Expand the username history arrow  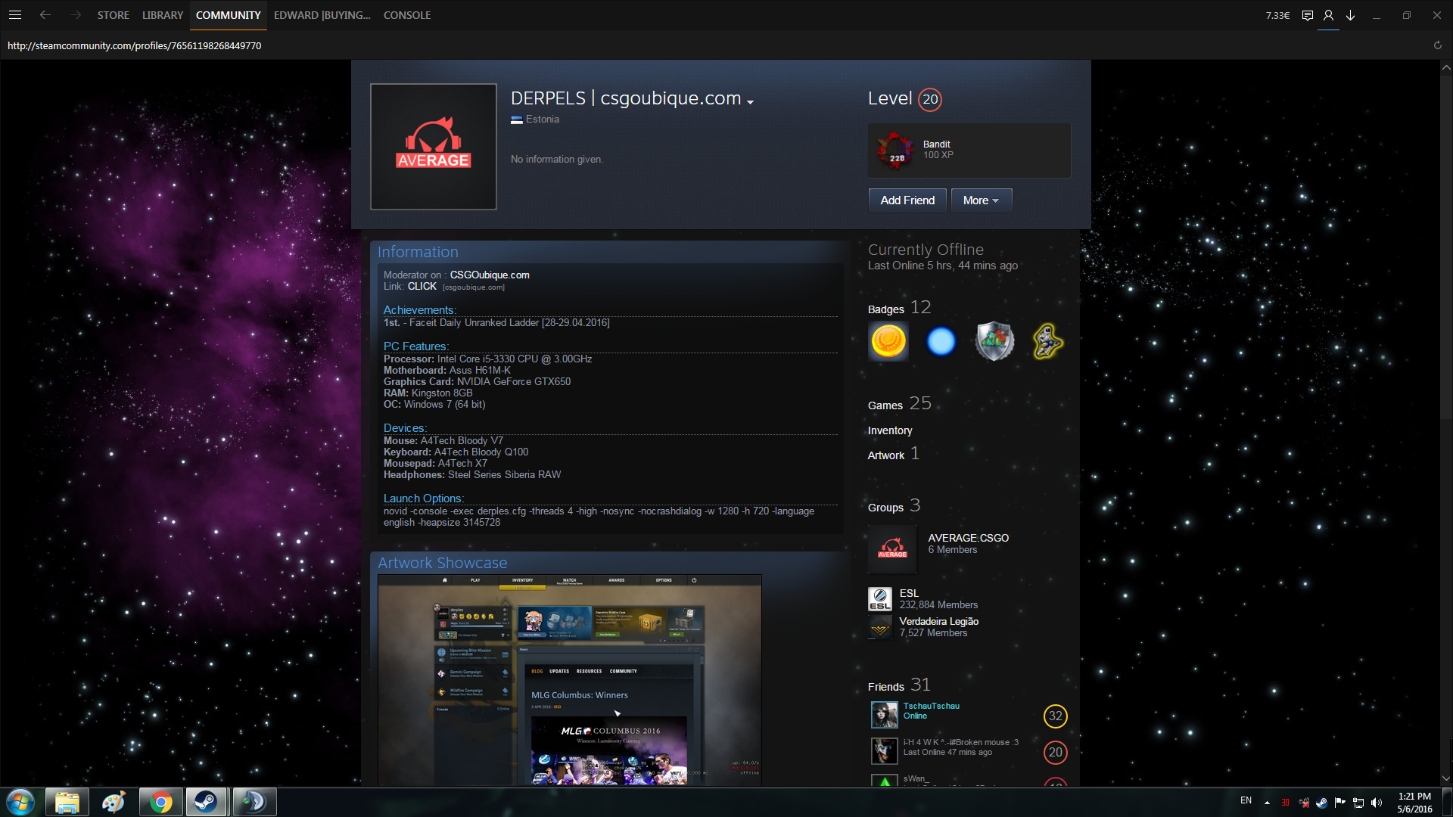click(x=750, y=101)
